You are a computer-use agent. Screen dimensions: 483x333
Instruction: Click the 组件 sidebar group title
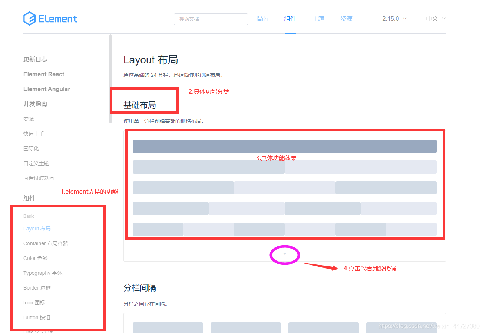click(29, 198)
